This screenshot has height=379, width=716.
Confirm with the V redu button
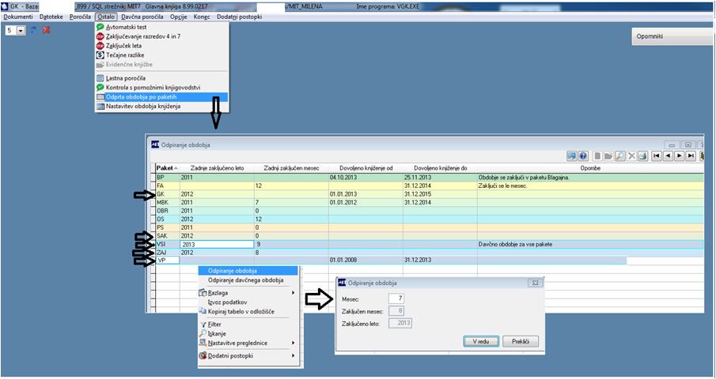point(481,341)
